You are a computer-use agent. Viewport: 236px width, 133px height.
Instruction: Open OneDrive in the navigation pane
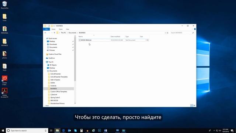(x=52, y=58)
